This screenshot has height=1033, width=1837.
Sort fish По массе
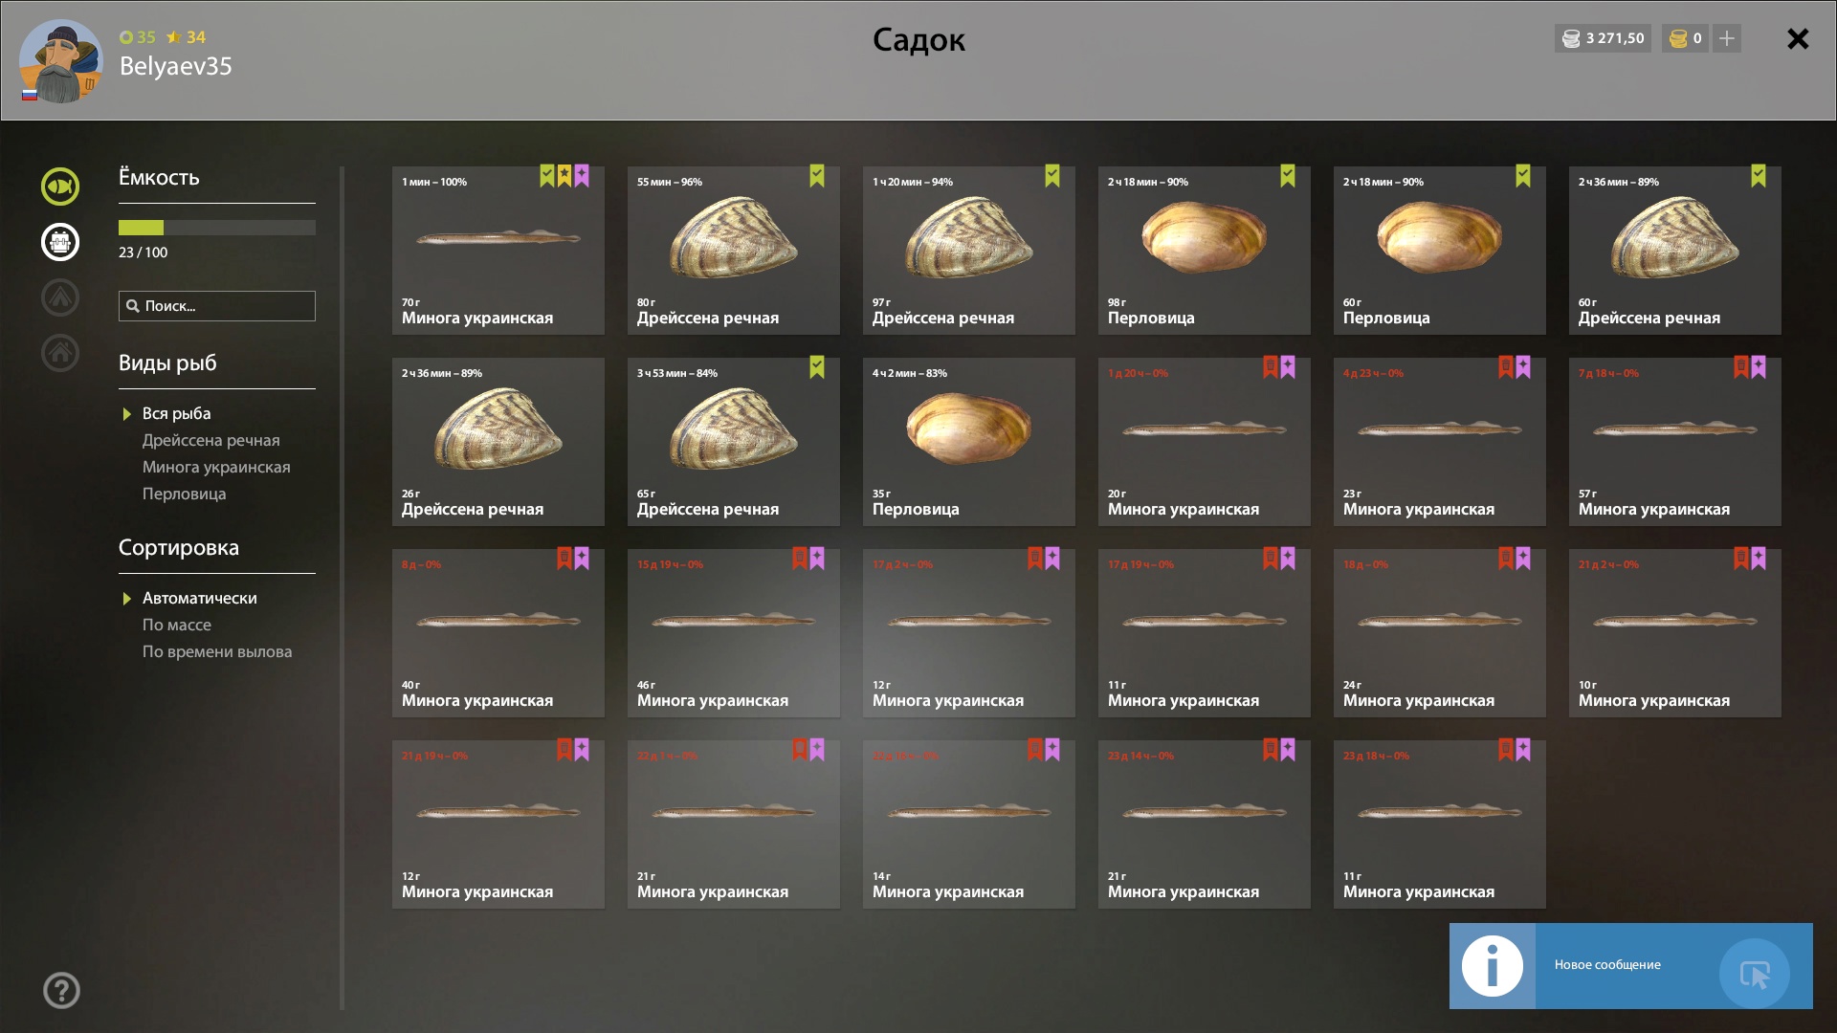click(176, 625)
